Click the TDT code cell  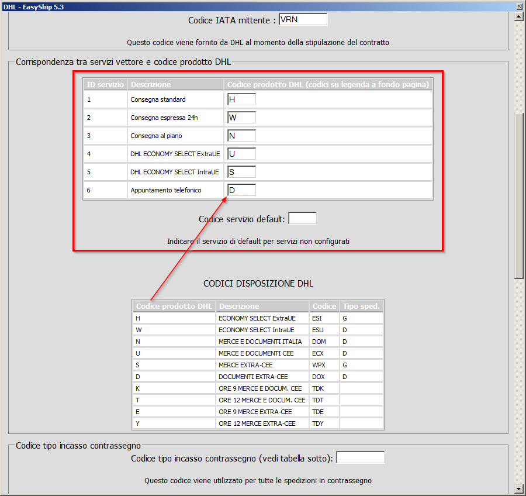324,400
